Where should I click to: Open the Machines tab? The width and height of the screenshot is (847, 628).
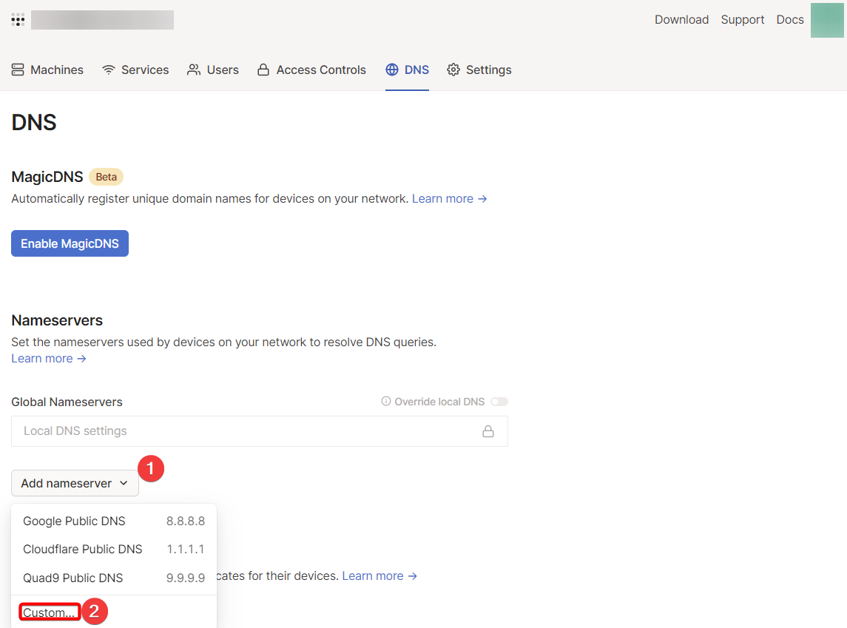[x=47, y=70]
